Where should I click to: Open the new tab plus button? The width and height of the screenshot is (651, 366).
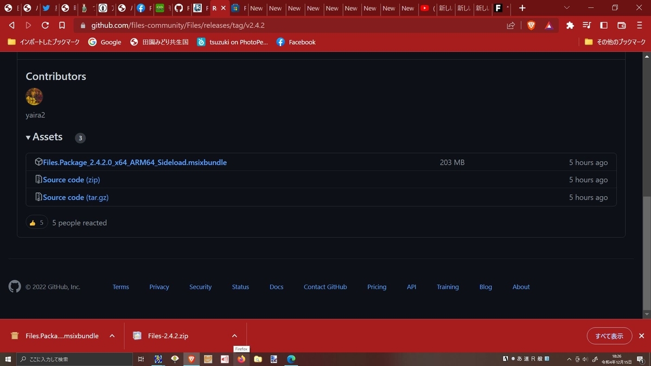(x=522, y=8)
